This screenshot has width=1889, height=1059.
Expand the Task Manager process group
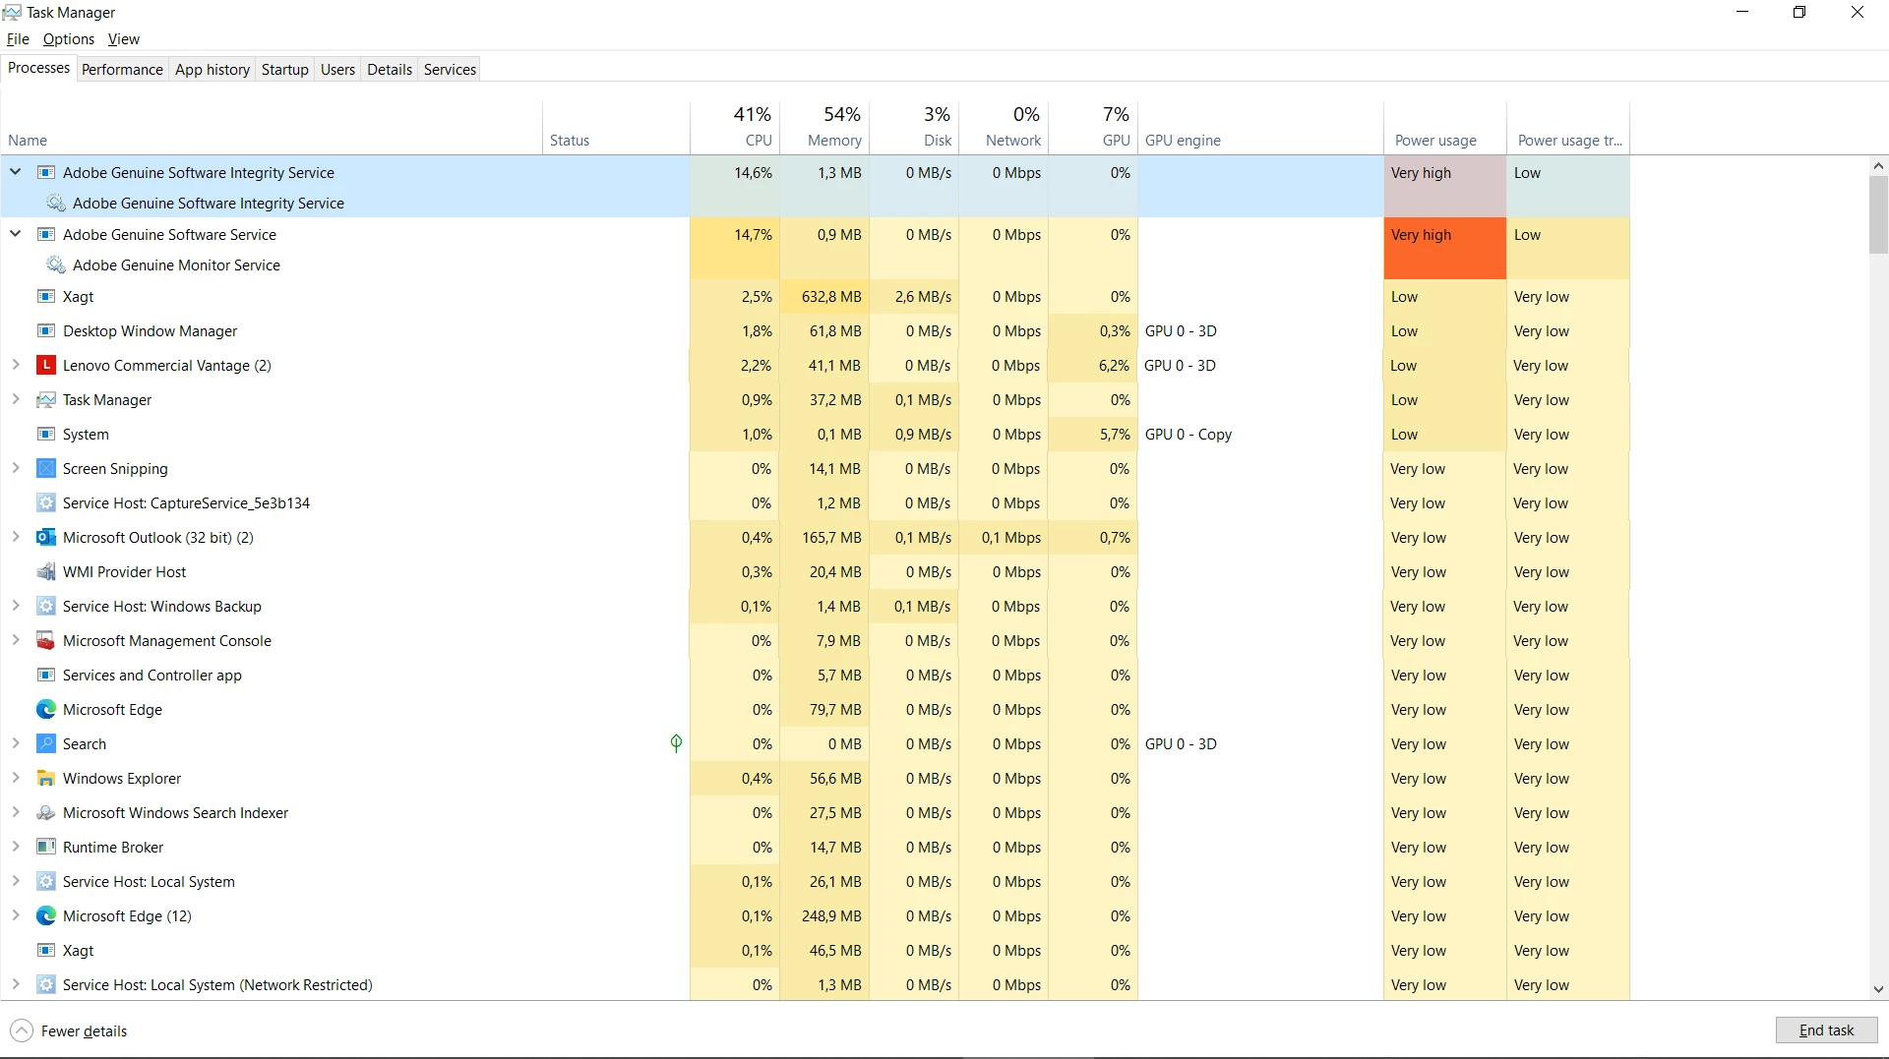tap(16, 399)
